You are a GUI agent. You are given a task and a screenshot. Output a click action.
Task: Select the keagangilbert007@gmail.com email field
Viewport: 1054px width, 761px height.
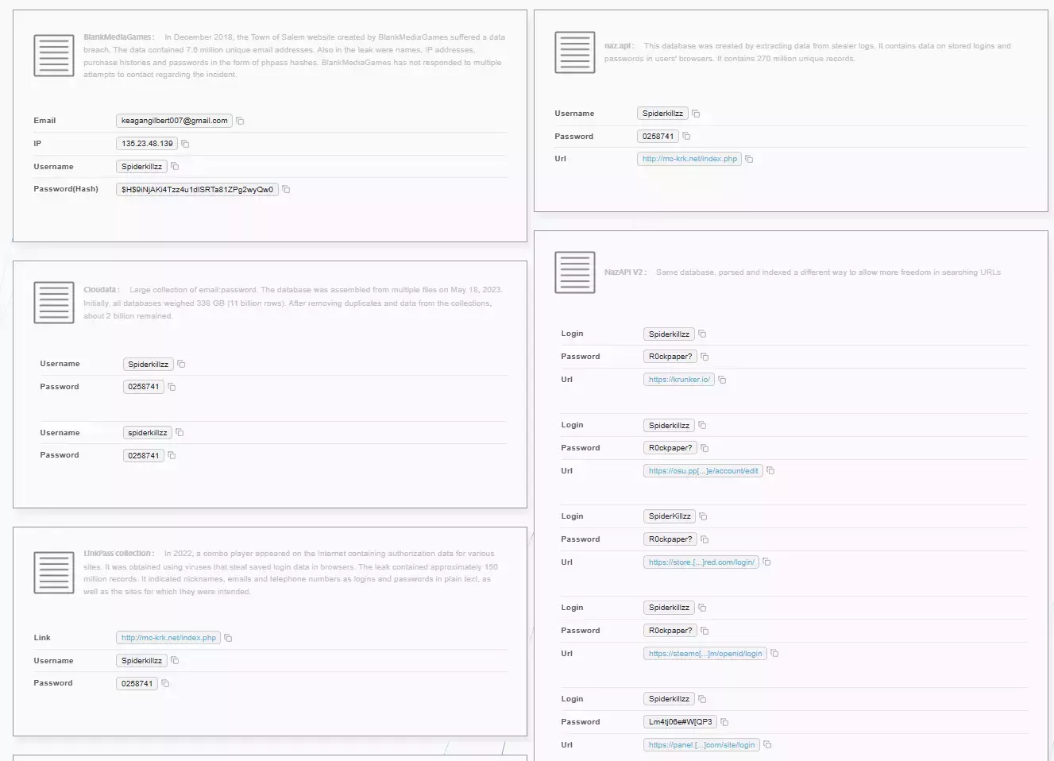pyautogui.click(x=175, y=121)
